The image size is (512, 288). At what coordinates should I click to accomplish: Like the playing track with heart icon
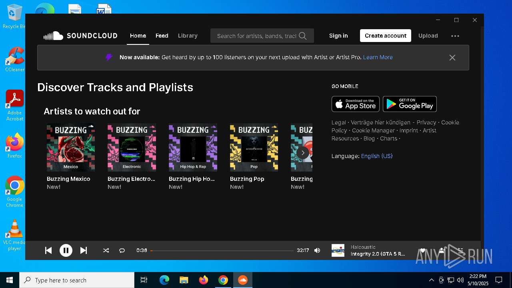coord(422,250)
